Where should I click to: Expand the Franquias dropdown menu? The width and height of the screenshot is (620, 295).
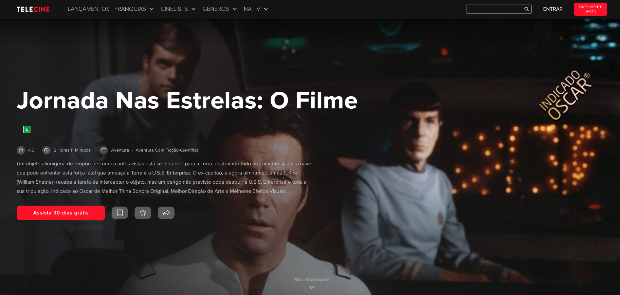134,9
